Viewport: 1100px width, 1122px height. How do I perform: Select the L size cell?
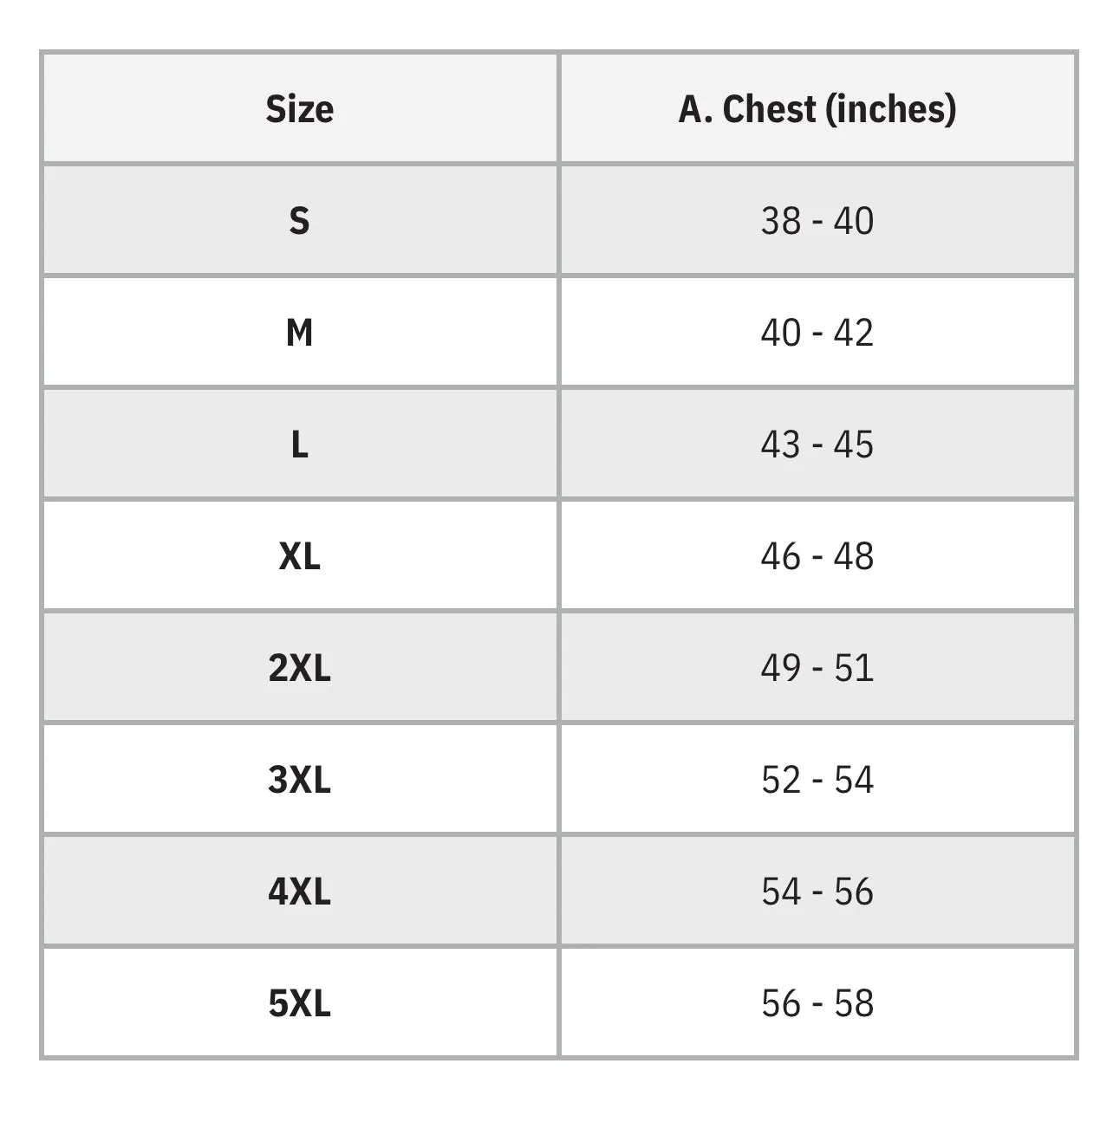299,444
